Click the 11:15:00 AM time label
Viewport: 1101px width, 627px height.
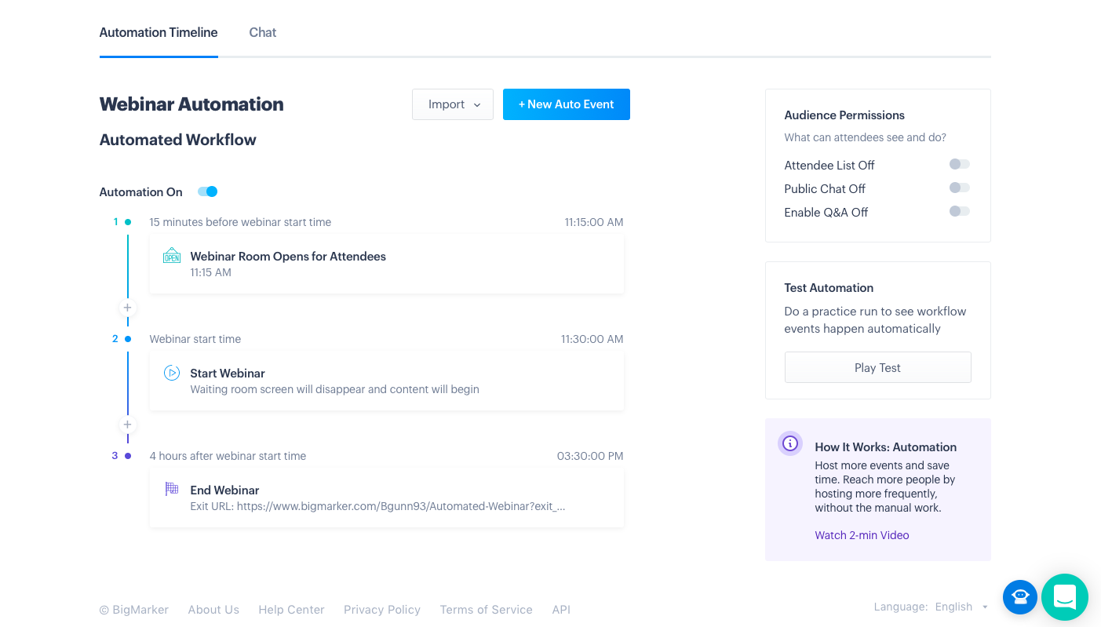coord(594,222)
